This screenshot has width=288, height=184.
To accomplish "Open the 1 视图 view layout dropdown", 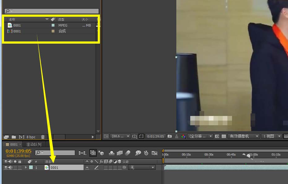I will tap(271, 136).
